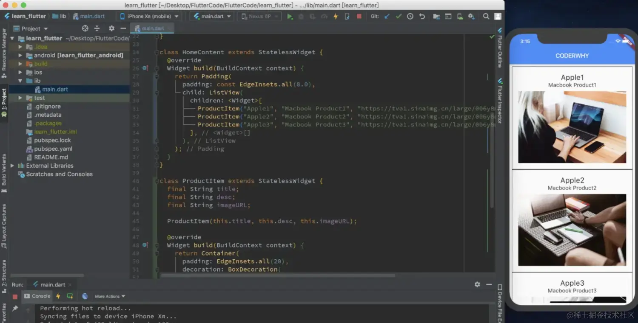The image size is (638, 323).
Task: Expand the test folder arrow
Action: pyautogui.click(x=20, y=98)
